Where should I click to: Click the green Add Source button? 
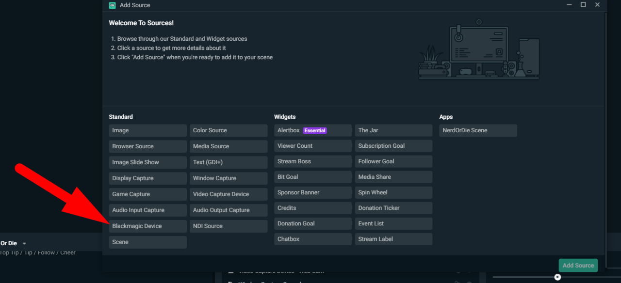coord(578,266)
